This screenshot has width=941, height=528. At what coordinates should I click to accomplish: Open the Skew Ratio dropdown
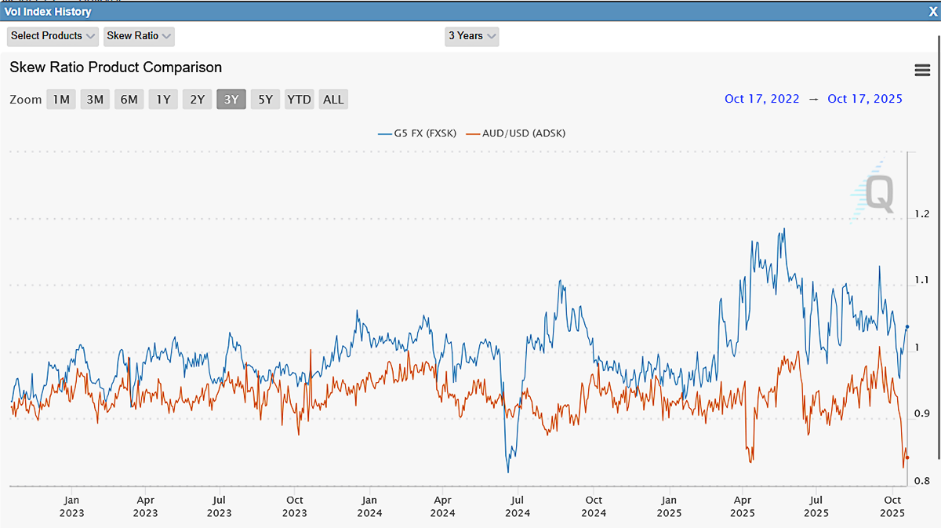pos(139,36)
